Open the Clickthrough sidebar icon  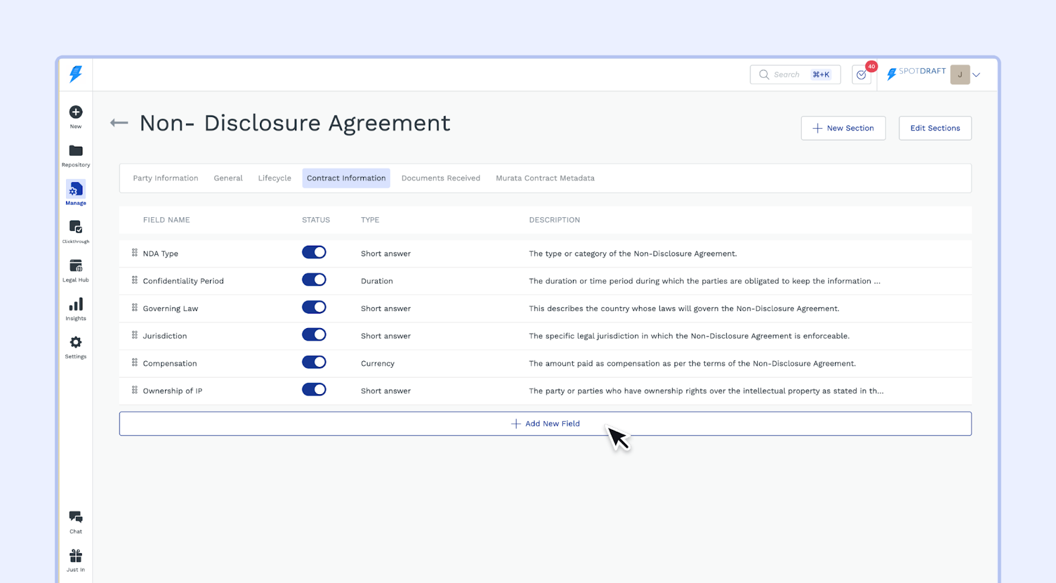[76, 228]
